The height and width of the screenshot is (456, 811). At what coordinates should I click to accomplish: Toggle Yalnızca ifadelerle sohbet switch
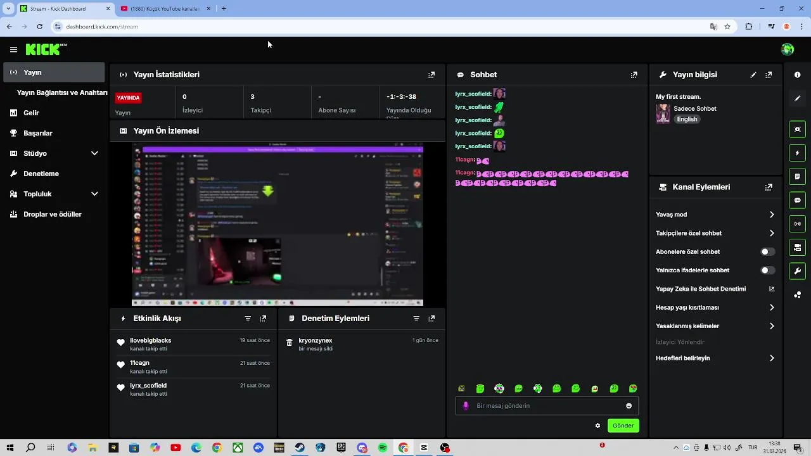pyautogui.click(x=767, y=270)
